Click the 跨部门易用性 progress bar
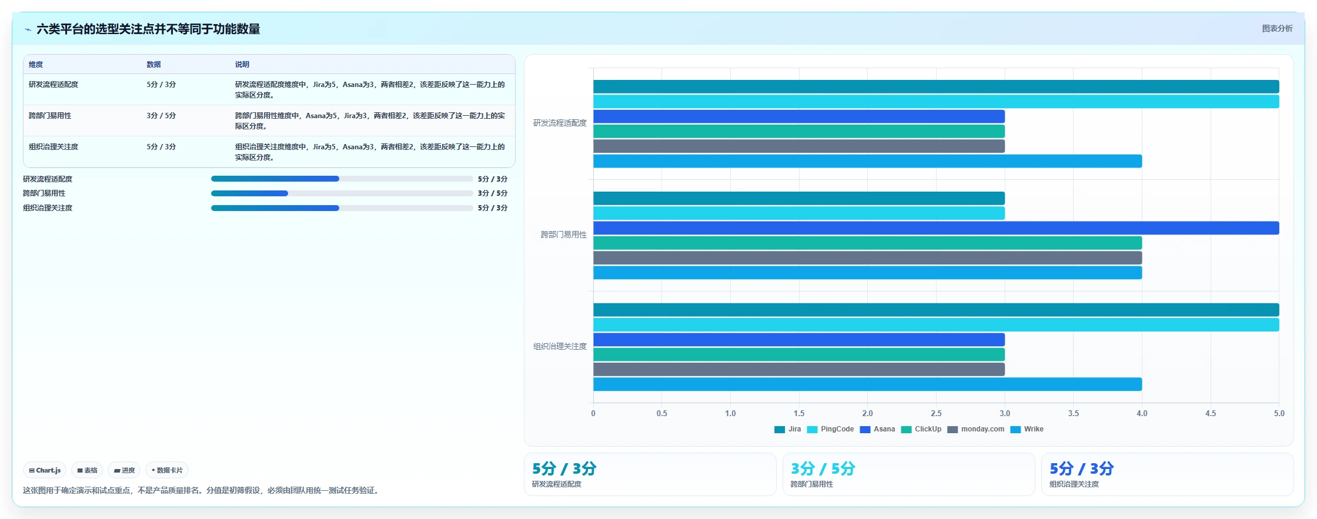The height and width of the screenshot is (519, 1317). pyautogui.click(x=342, y=193)
